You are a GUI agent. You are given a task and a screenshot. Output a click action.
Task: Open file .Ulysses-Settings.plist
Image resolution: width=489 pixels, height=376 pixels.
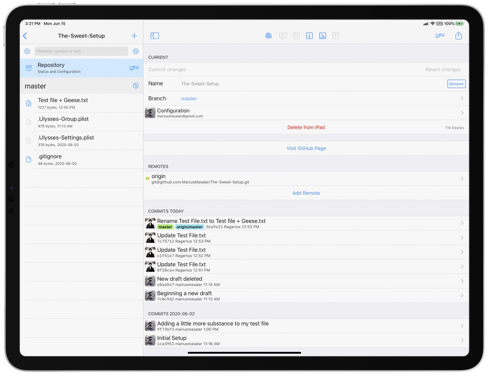pyautogui.click(x=81, y=141)
